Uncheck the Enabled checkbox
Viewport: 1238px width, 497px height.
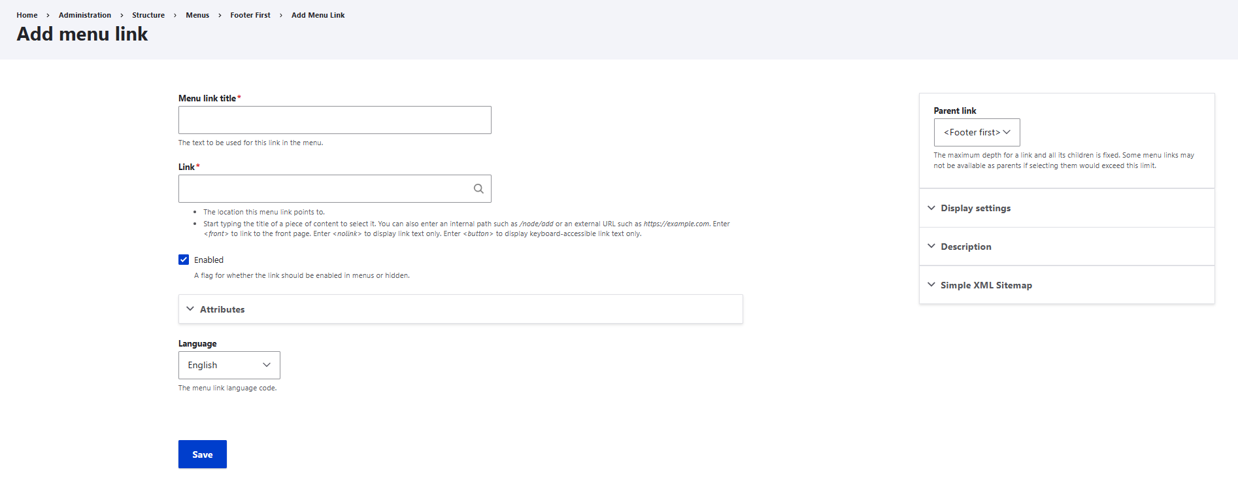pos(184,260)
